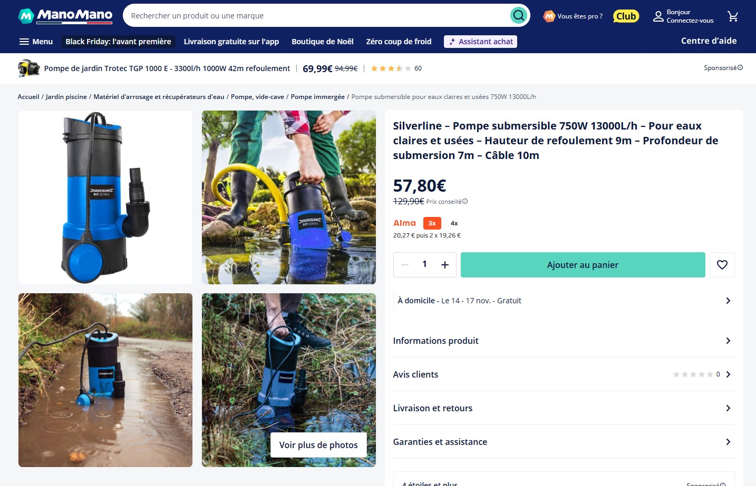Add product to wishlist heart icon
This screenshot has width=756, height=486.
pos(722,265)
